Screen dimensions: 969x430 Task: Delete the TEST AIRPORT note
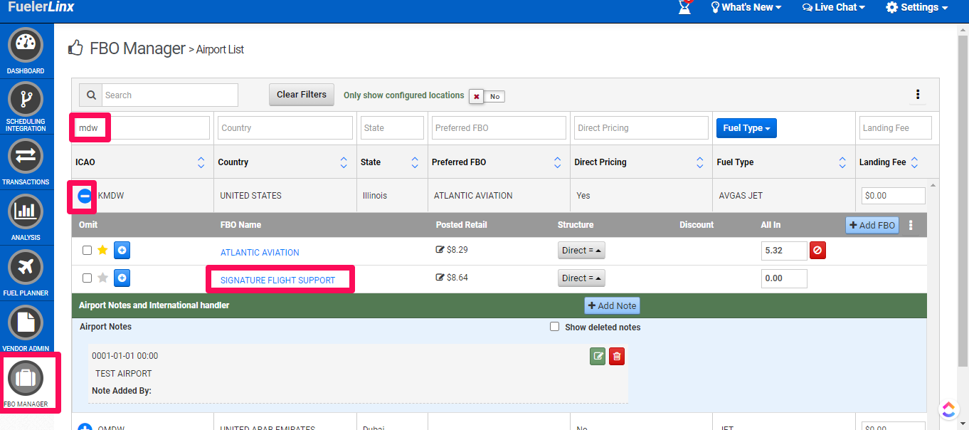(x=617, y=356)
